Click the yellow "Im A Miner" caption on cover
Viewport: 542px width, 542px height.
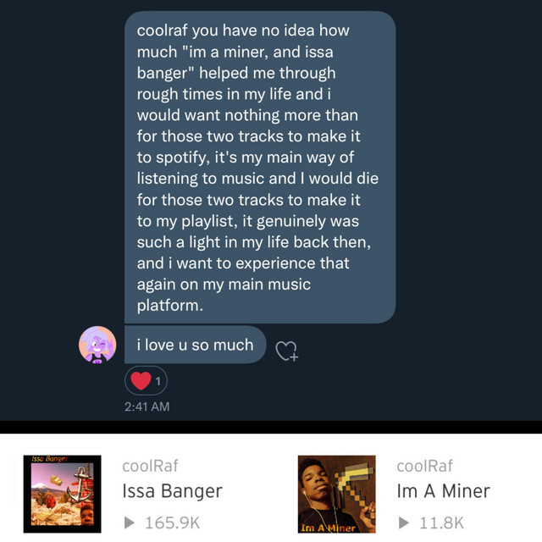coord(330,528)
